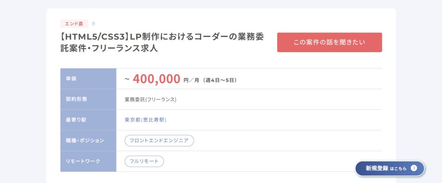This screenshot has height=183, width=442.
Task: Click the エンド直 tag label
Action: [x=74, y=24]
